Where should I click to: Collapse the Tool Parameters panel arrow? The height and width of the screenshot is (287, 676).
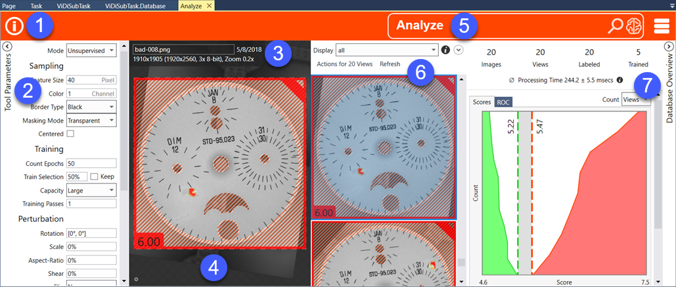pyautogui.click(x=6, y=47)
